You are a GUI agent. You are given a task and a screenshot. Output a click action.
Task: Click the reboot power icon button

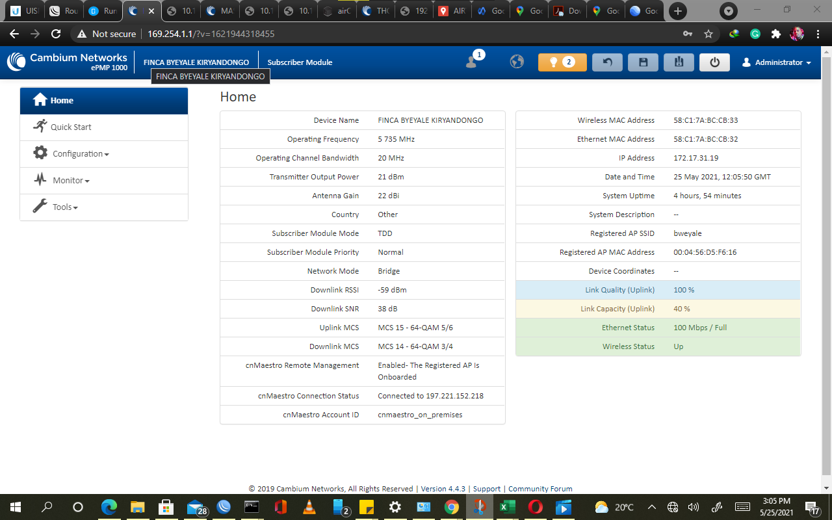click(714, 62)
